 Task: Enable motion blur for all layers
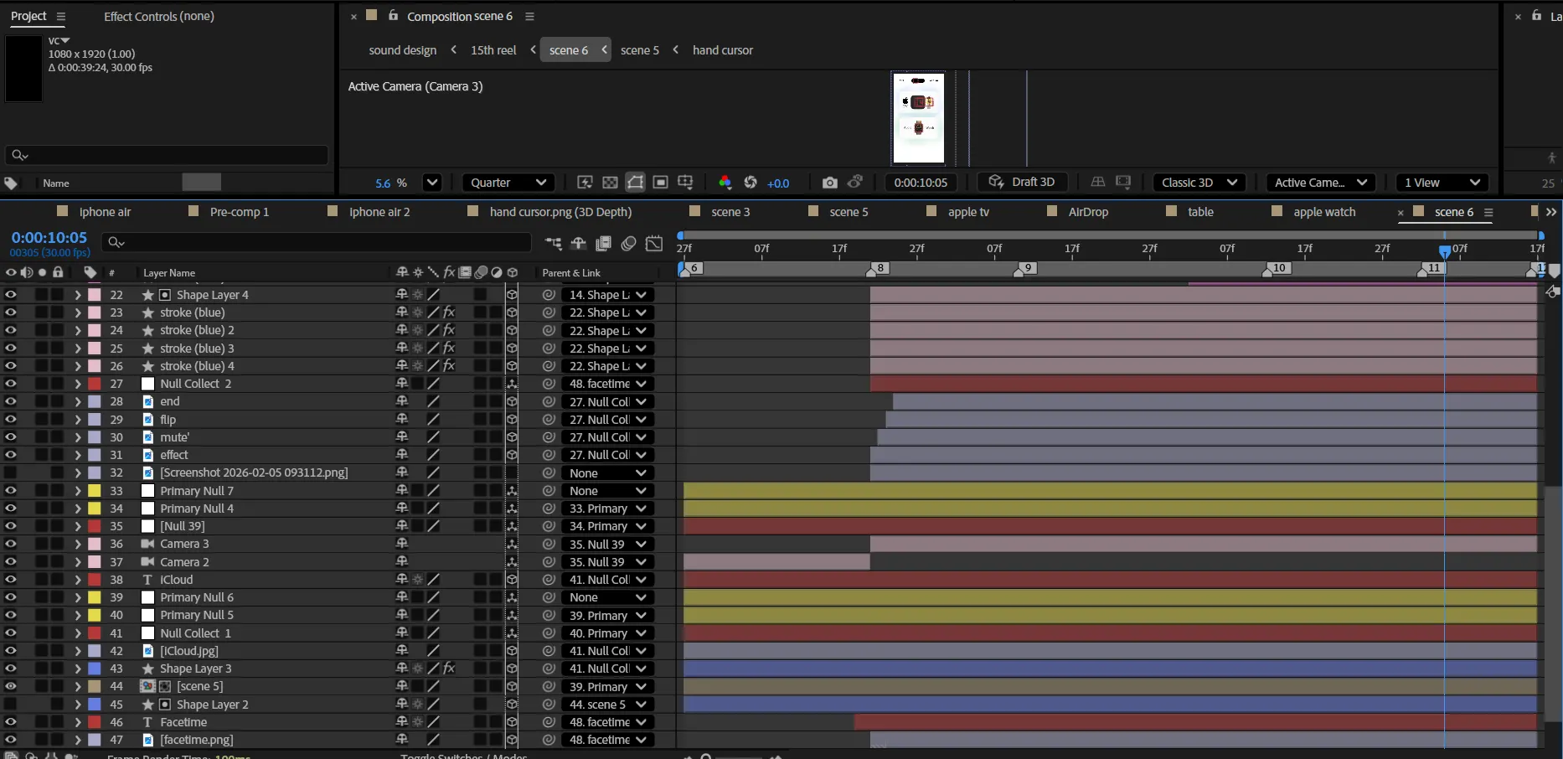tap(629, 243)
